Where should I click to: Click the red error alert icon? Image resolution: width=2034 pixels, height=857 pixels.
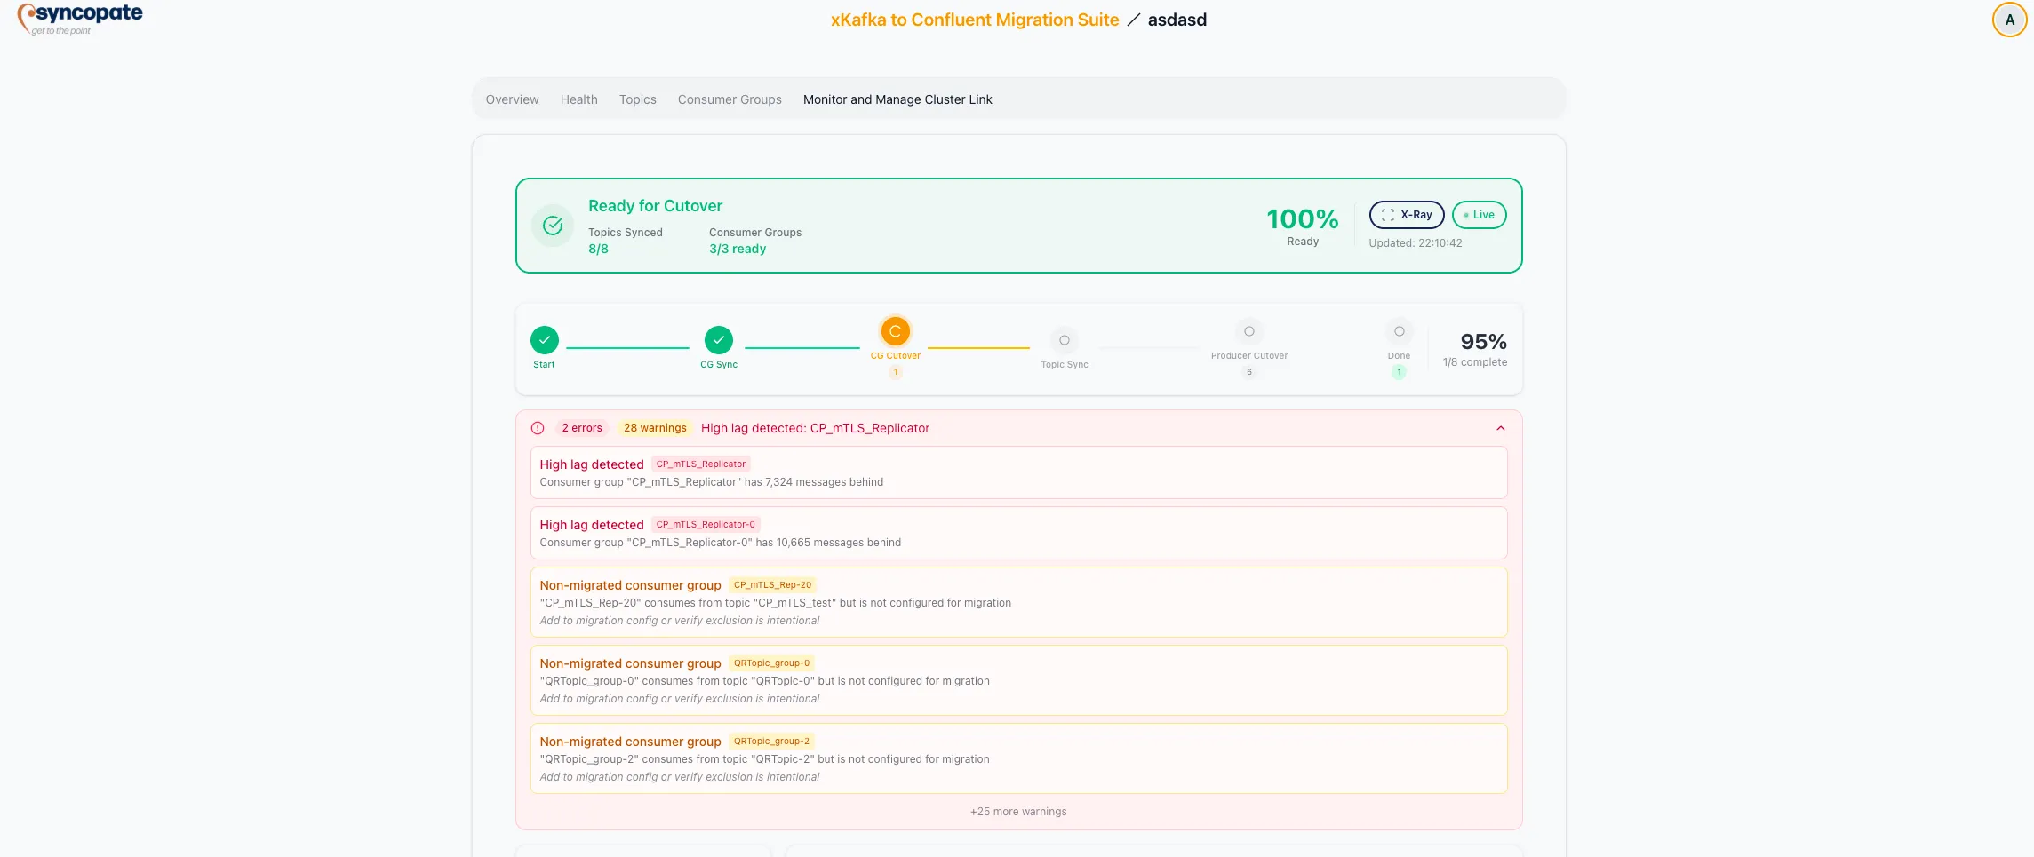click(538, 428)
